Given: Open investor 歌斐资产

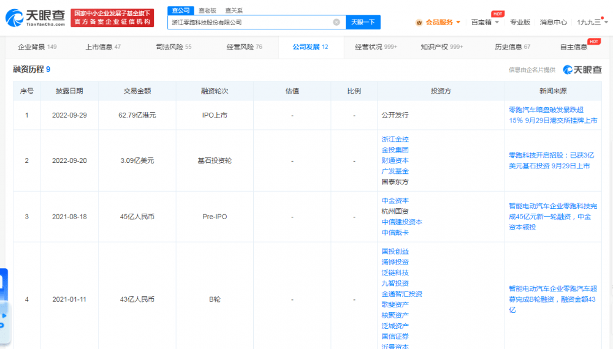Looking at the screenshot, I should (x=395, y=304).
